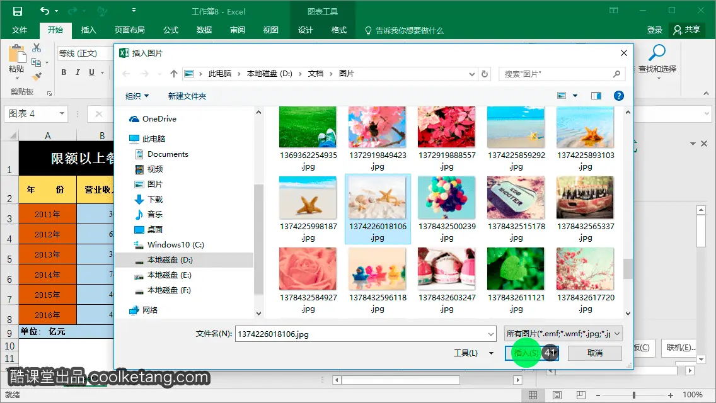Click the Back arrow in file dialog
This screenshot has width=716, height=403.
tap(127, 74)
